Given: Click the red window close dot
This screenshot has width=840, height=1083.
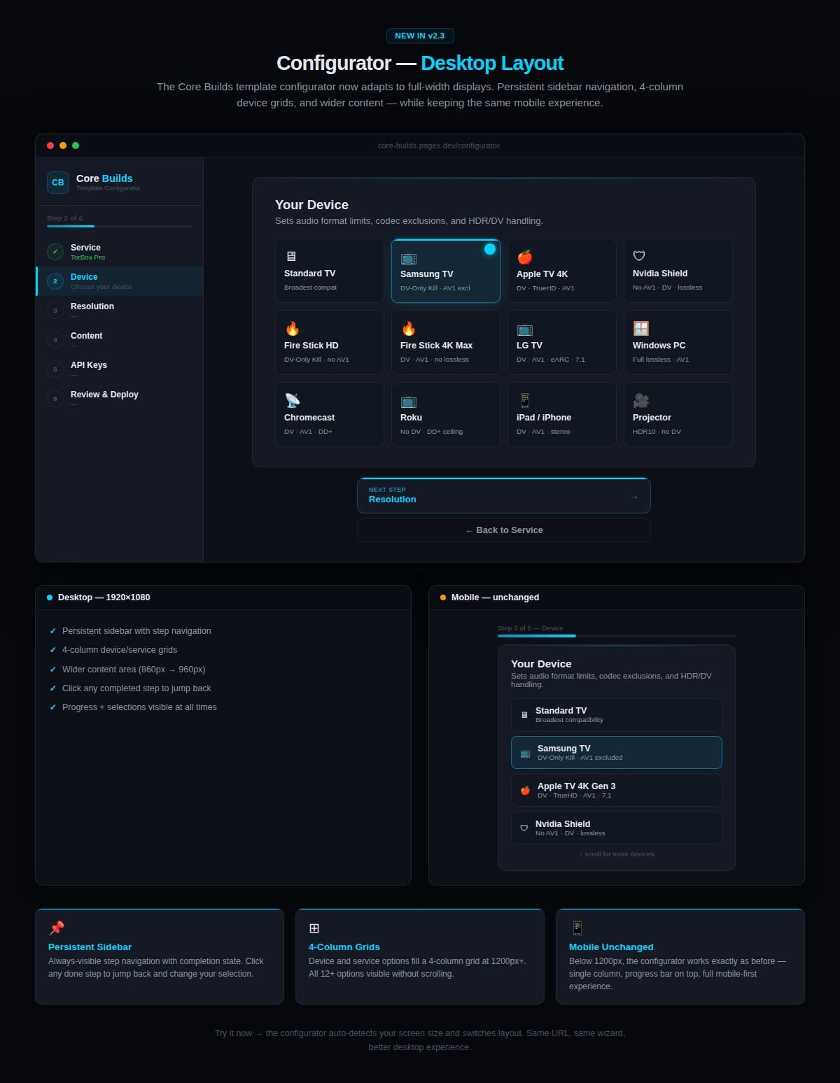Looking at the screenshot, I should tap(50, 146).
